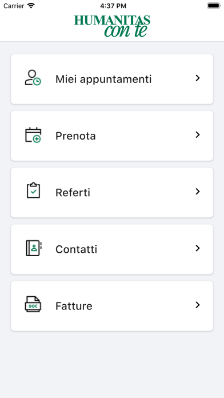Tap the Humanitas con te logo
The image size is (224, 398).
[x=112, y=26]
